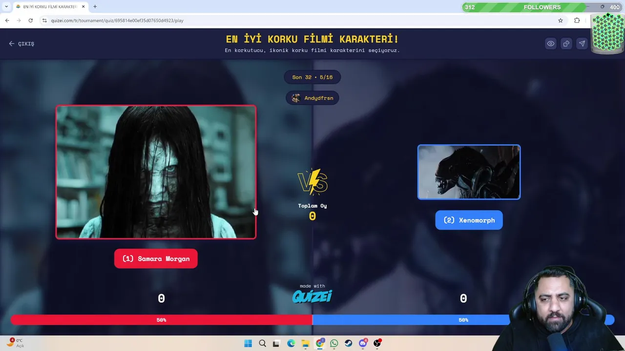Click the Son 32 round indicator

pyautogui.click(x=312, y=77)
